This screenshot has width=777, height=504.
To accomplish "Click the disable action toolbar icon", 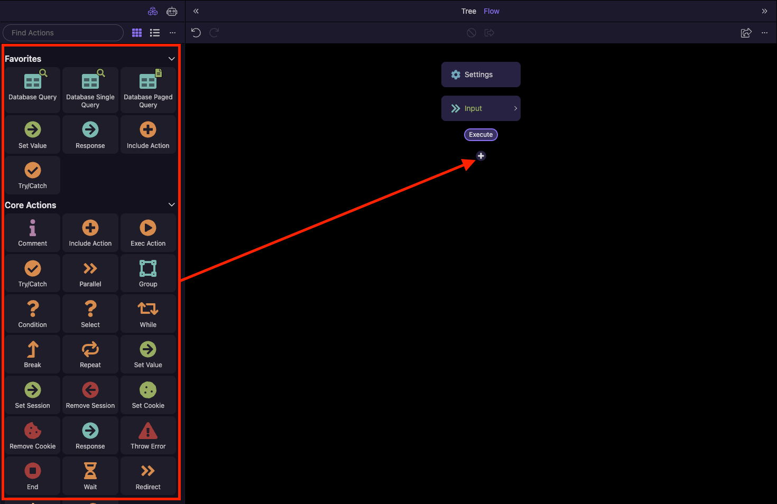I will 471,33.
